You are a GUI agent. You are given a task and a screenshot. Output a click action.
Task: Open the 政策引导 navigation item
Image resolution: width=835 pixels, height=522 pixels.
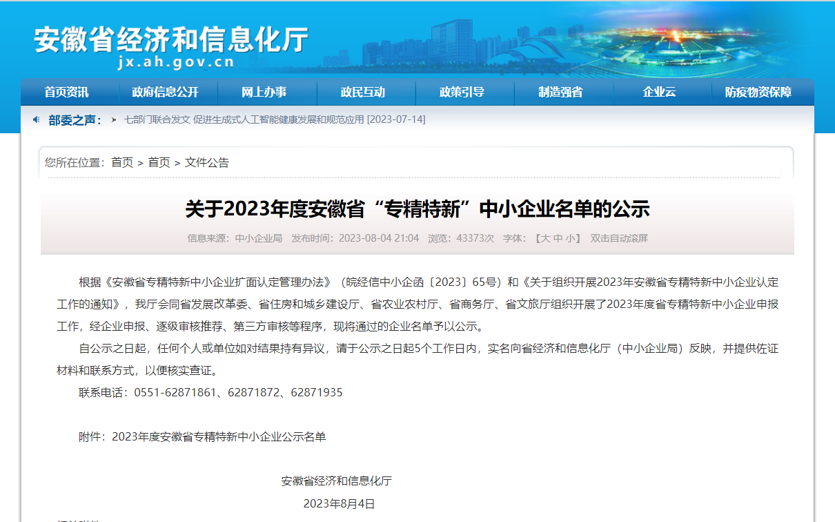point(462,93)
